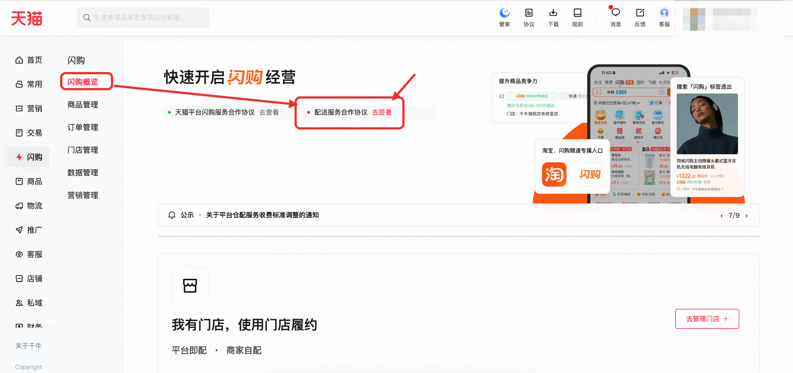Click the 首页 house icon
The image size is (793, 373).
[19, 60]
